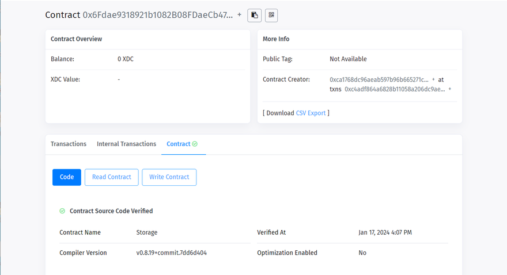Switch to the Transactions tab
The width and height of the screenshot is (507, 275).
pyautogui.click(x=69, y=144)
